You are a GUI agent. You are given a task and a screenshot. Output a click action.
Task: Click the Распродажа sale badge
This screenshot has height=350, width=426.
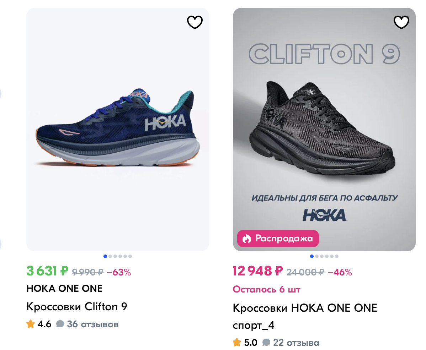click(x=278, y=239)
